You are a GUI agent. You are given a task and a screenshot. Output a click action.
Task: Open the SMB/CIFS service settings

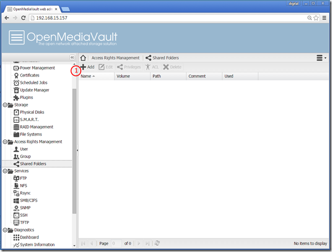point(25,201)
